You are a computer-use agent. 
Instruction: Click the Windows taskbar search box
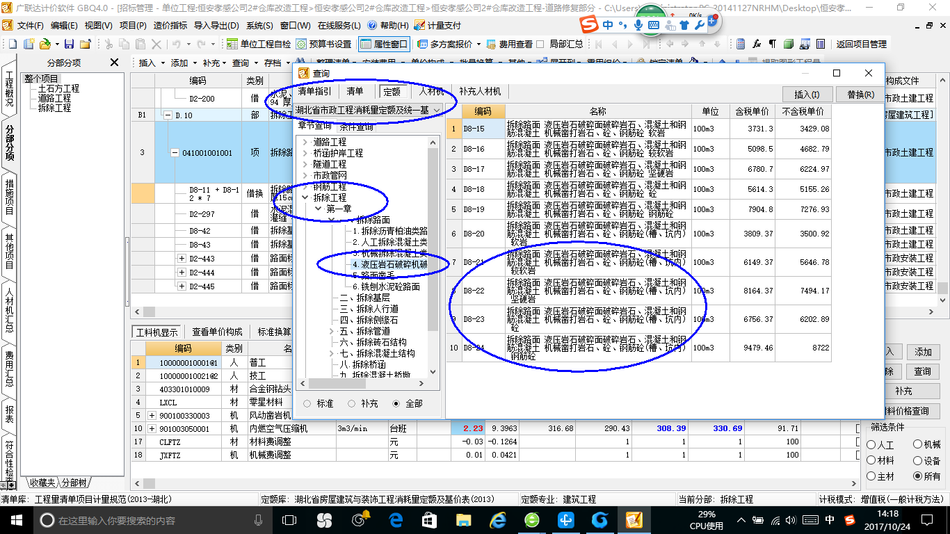152,520
